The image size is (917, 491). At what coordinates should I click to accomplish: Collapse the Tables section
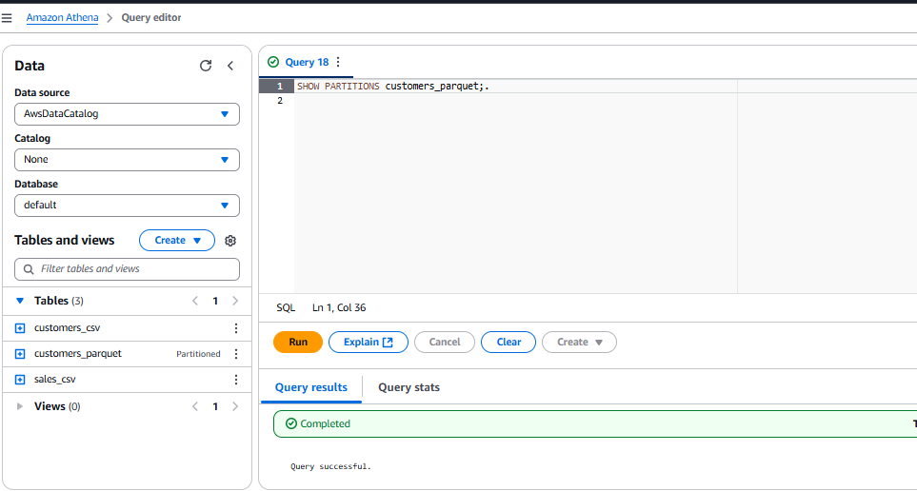20,301
